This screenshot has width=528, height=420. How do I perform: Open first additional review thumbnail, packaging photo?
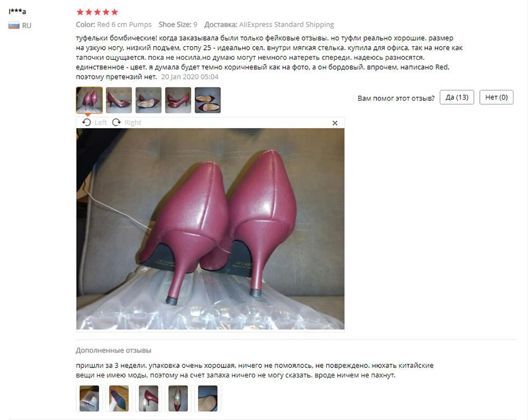(x=89, y=398)
